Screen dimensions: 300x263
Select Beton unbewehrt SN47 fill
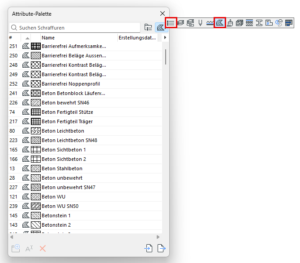[x=85, y=187]
